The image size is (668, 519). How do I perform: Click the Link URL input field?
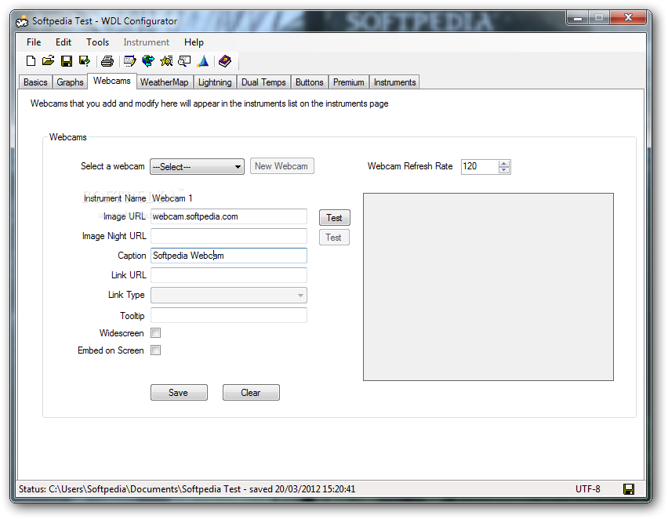click(x=229, y=275)
